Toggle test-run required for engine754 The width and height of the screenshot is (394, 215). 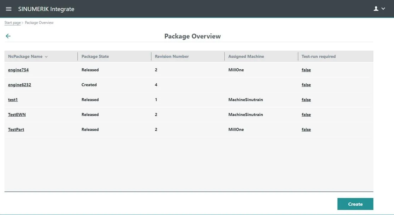(306, 70)
